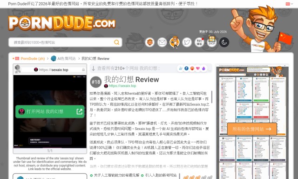Click the #18 rank badge
This screenshot has width=298, height=179.
coord(96,82)
